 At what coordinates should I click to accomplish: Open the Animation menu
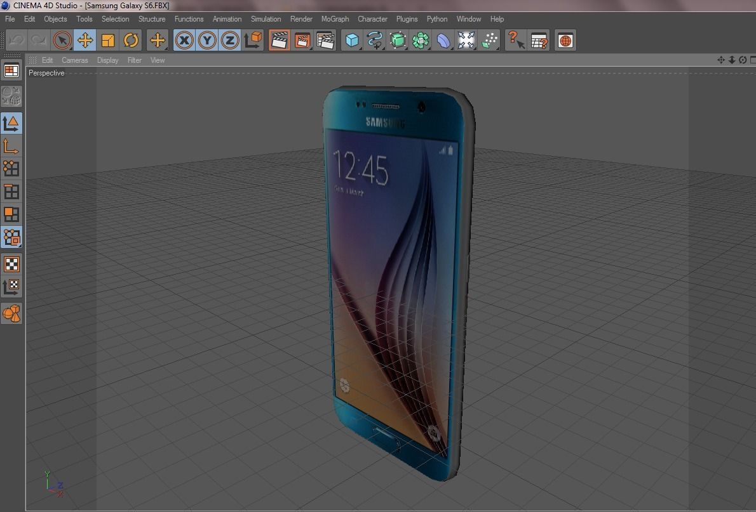pos(227,19)
